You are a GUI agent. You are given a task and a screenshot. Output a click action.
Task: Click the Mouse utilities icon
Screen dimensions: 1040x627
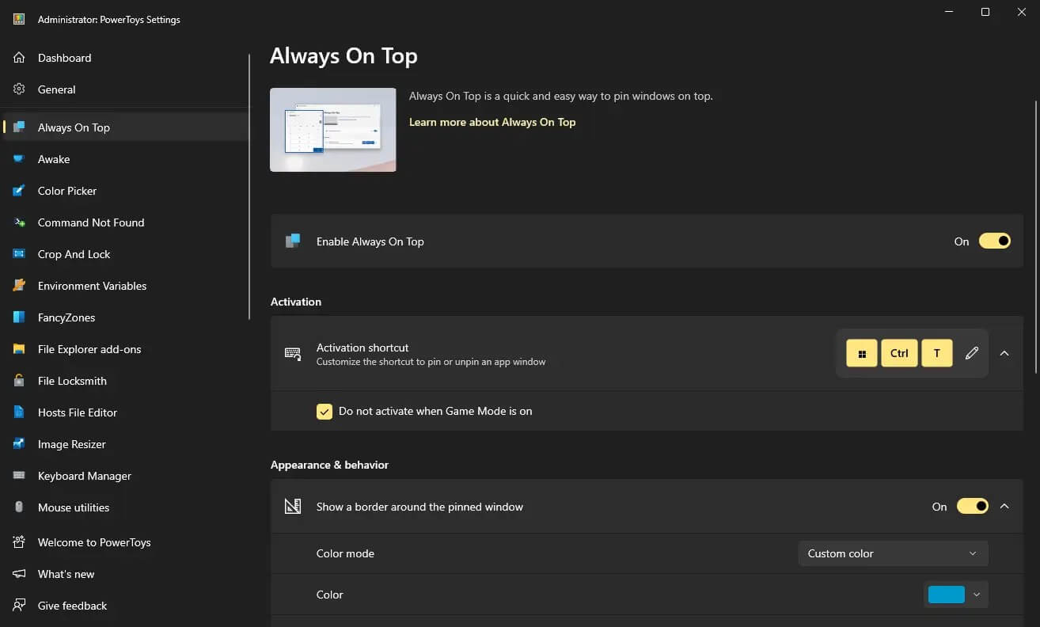pyautogui.click(x=19, y=507)
